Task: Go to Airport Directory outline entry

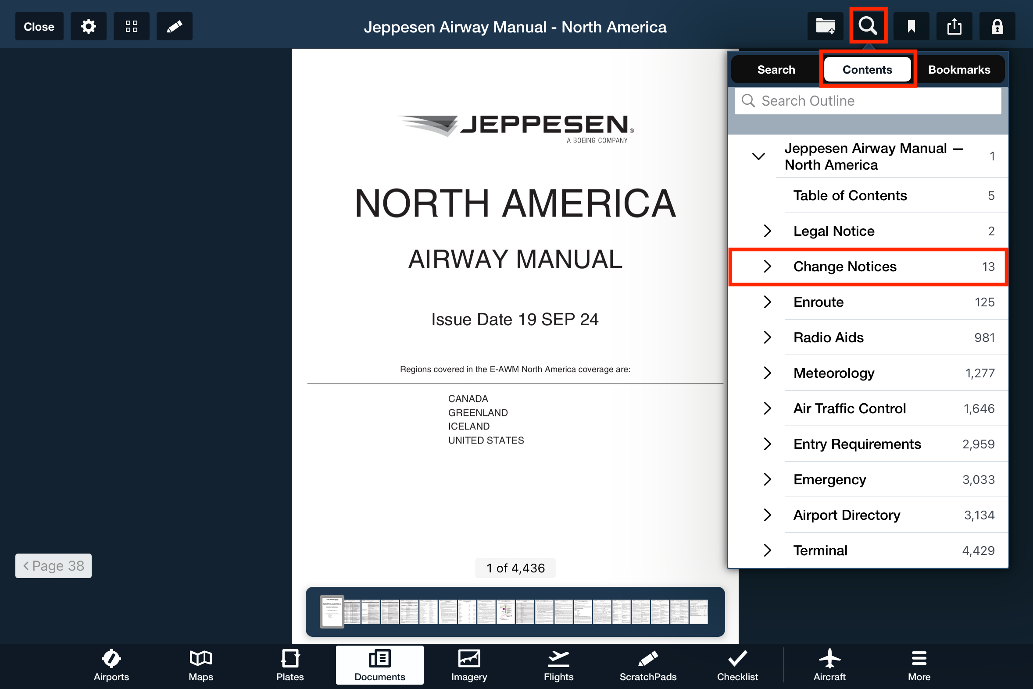Action: click(x=868, y=515)
